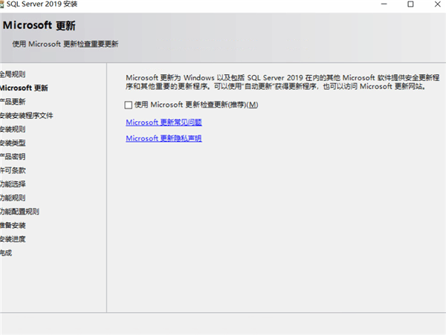This screenshot has height=335, width=446.
Task: Click the subtitle 使用 Microsoft 更新检查重要更新
Action: point(65,44)
